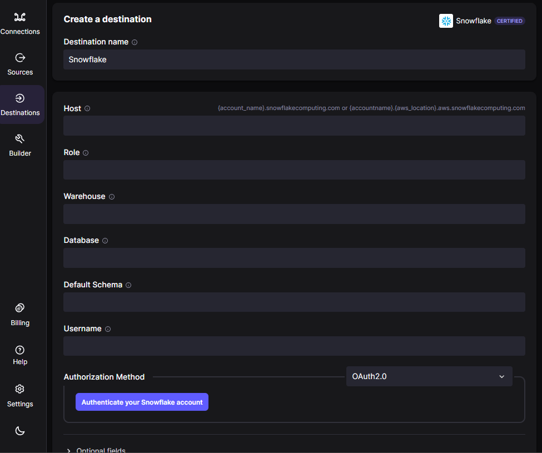
Task: Toggle dark mode moon icon
Action: tap(19, 431)
